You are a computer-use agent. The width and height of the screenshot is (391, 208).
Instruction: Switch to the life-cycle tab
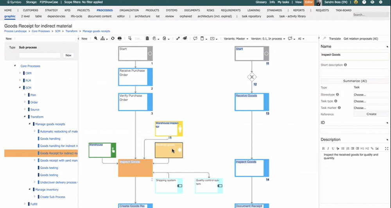click(x=76, y=16)
